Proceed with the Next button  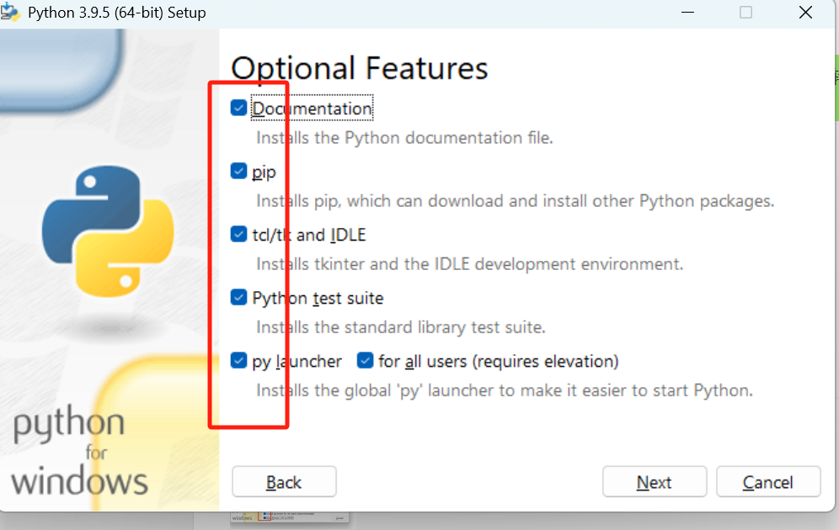click(655, 482)
